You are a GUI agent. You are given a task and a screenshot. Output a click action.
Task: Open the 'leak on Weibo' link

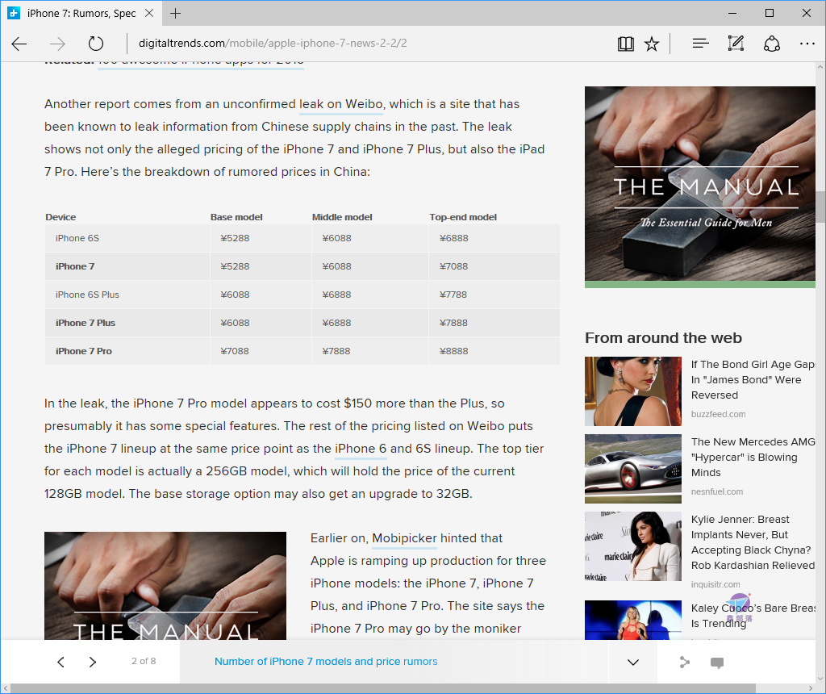click(x=341, y=104)
